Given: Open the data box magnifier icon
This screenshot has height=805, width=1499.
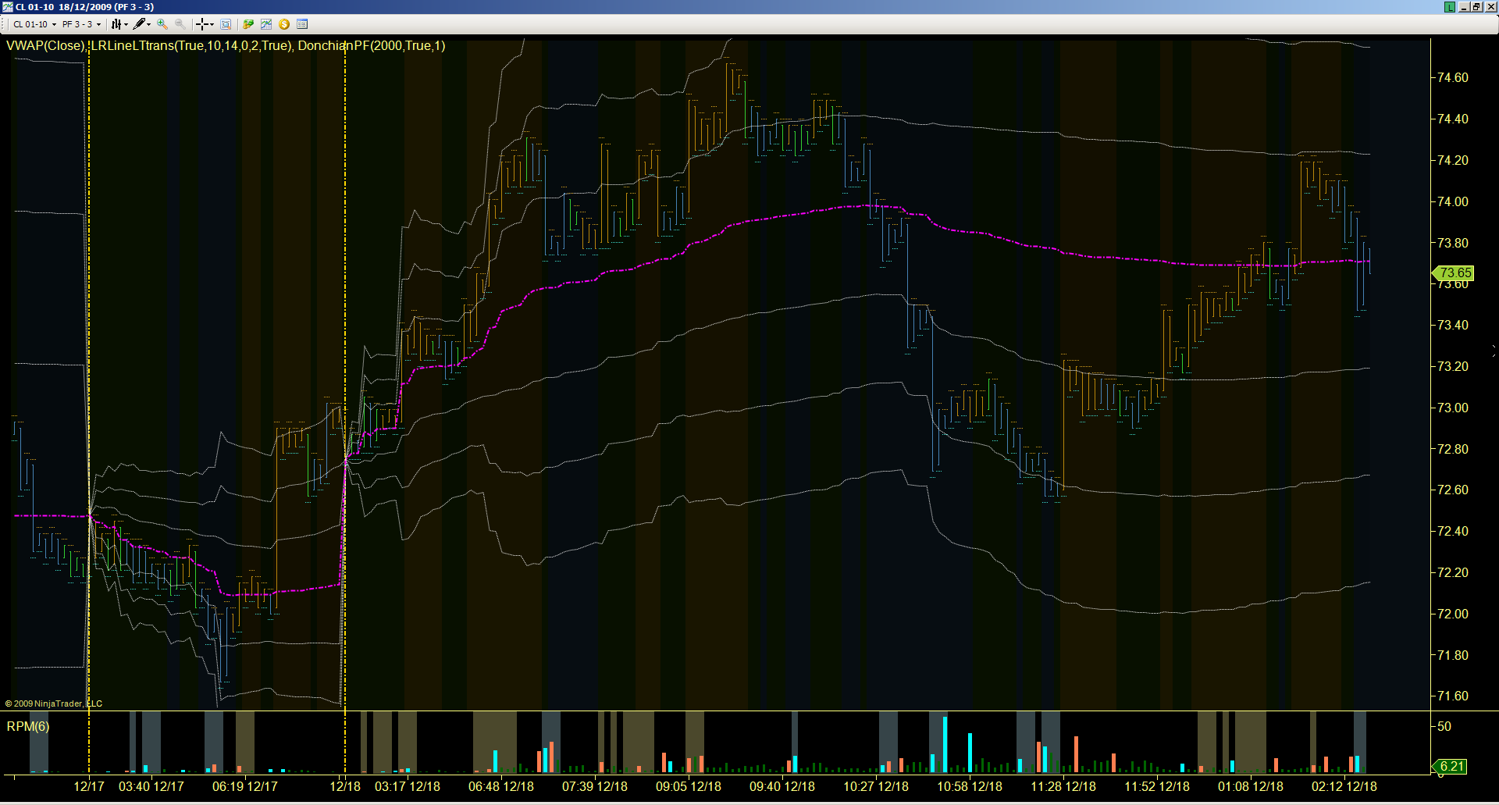Looking at the screenshot, I should tap(226, 24).
